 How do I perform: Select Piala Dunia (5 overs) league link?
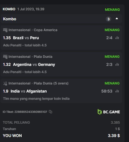(51, 83)
